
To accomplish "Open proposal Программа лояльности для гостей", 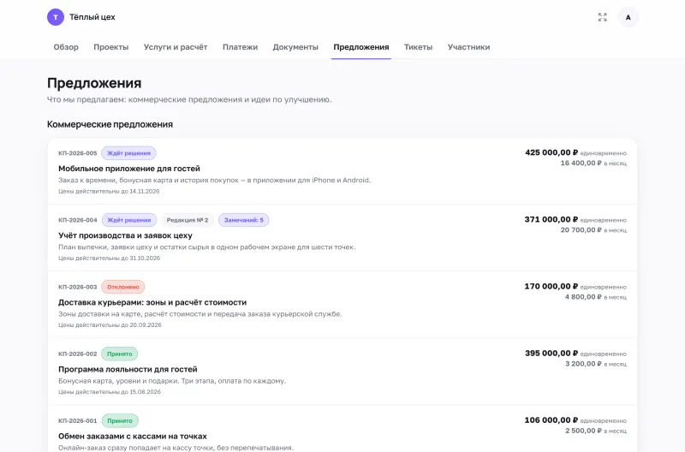I will point(128,369).
